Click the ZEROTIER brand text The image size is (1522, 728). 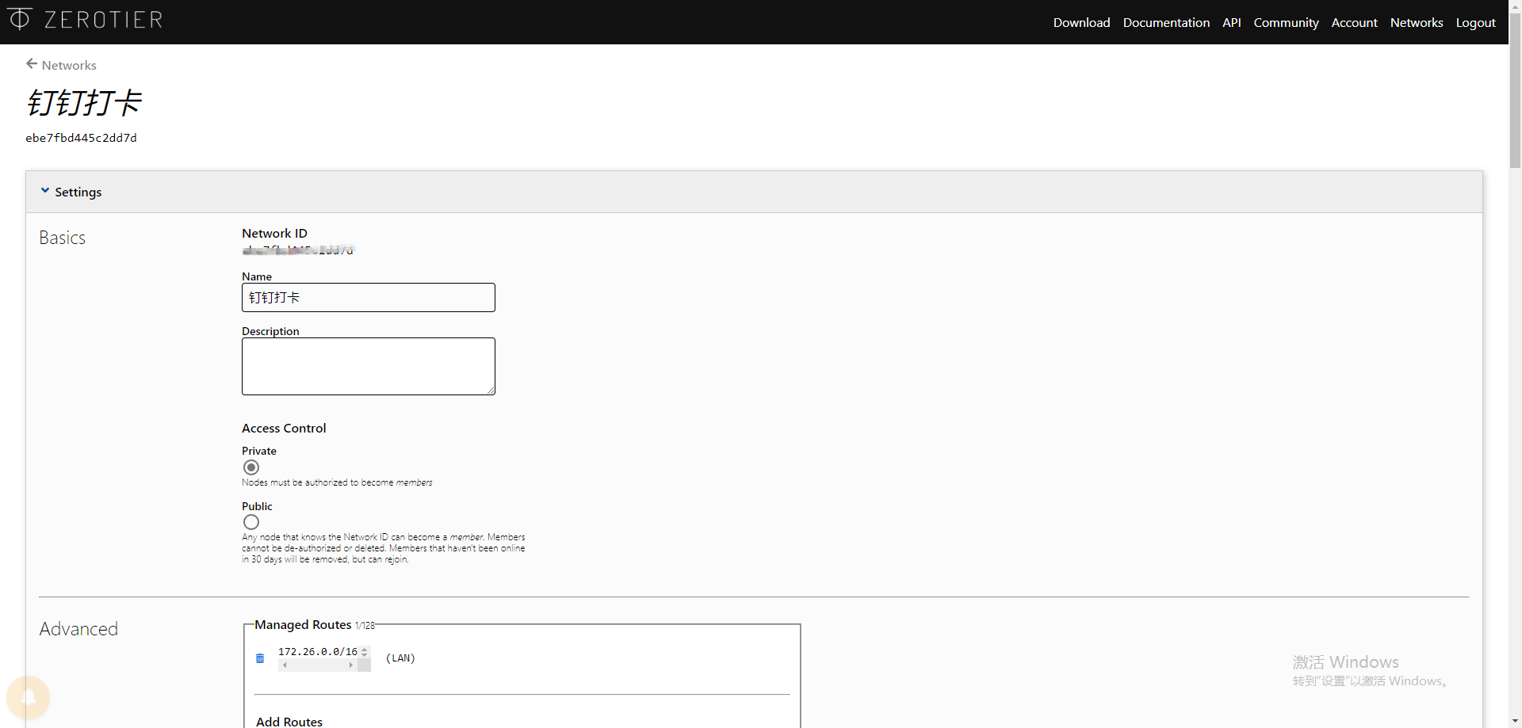(104, 20)
